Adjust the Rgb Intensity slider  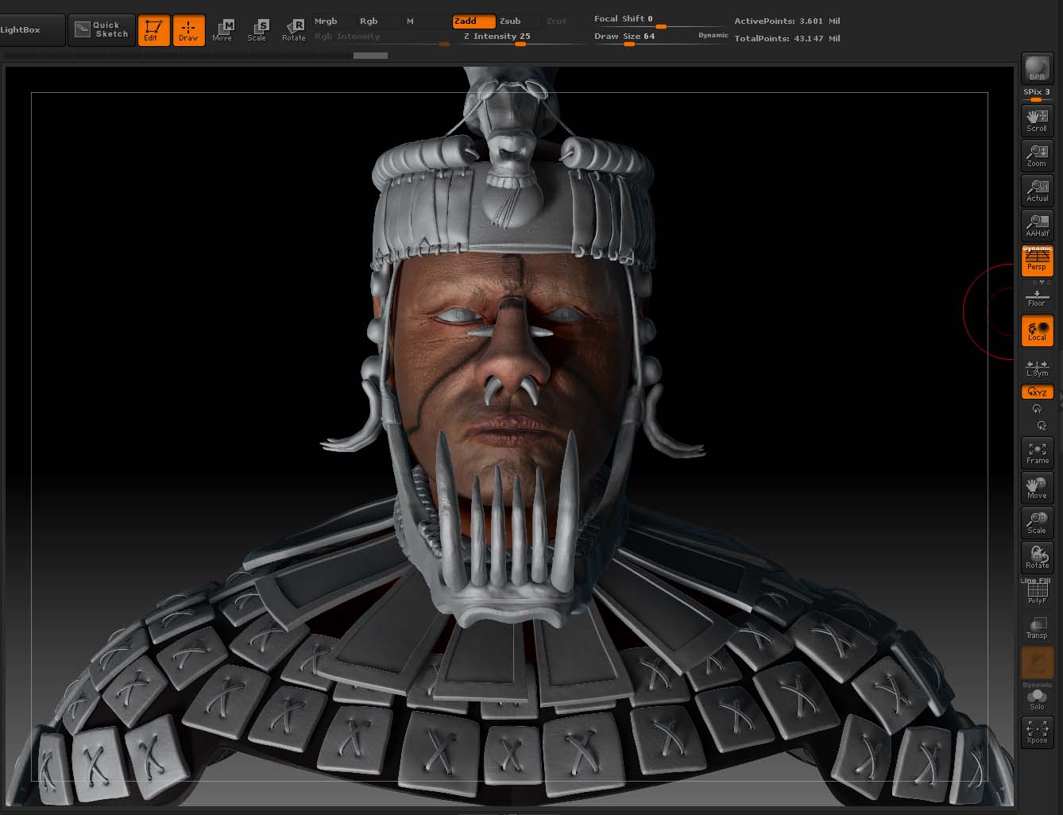tap(381, 37)
